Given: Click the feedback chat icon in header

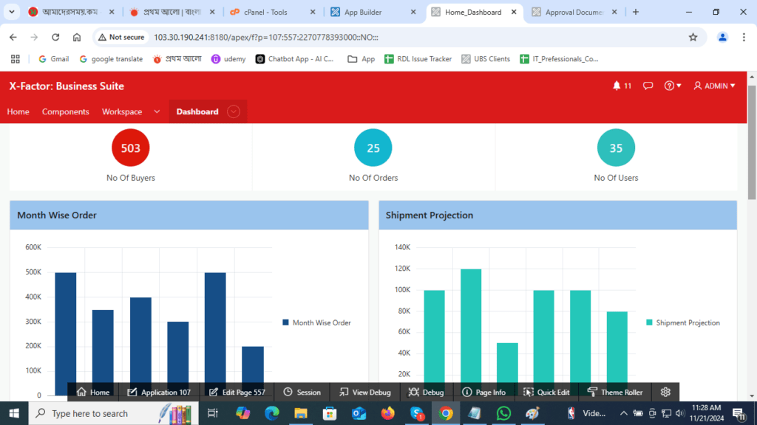Looking at the screenshot, I should [x=648, y=86].
